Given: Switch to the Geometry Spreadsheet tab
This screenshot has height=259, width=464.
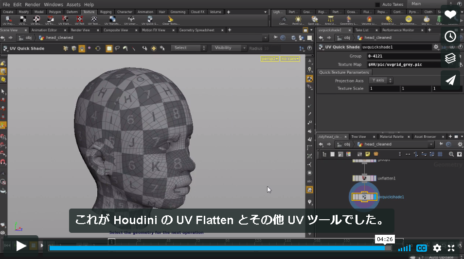Looking at the screenshot, I should pos(196,30).
